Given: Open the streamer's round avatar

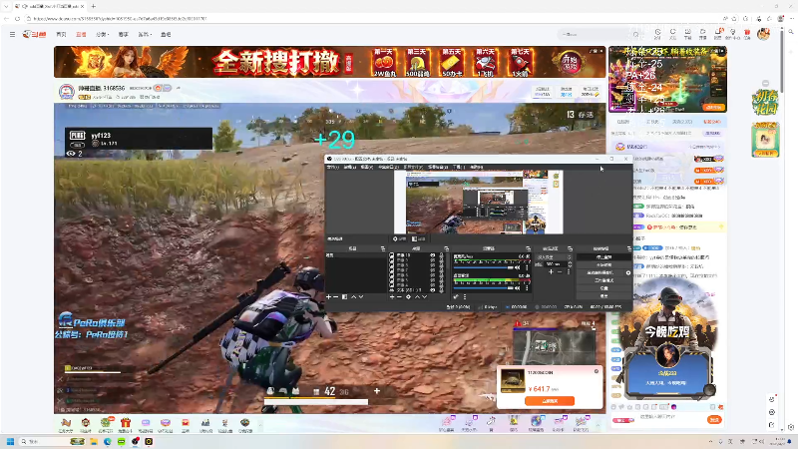Looking at the screenshot, I should point(66,92).
